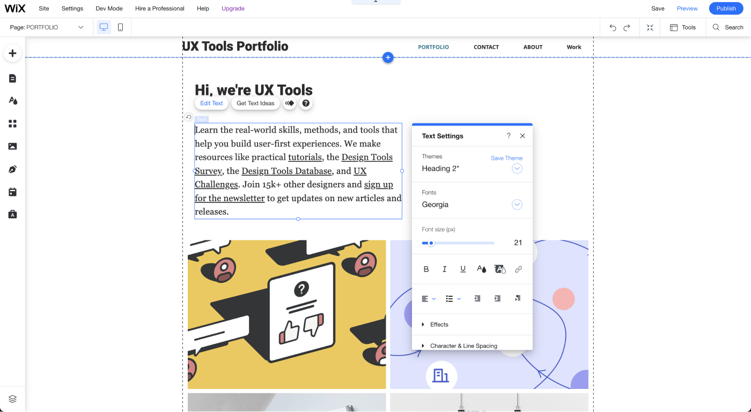This screenshot has width=751, height=412.
Task: Click the ABOUT nav item
Action: pos(533,47)
